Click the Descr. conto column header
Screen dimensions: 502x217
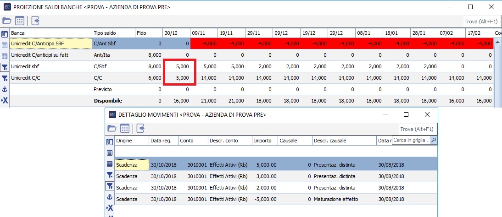coord(230,141)
